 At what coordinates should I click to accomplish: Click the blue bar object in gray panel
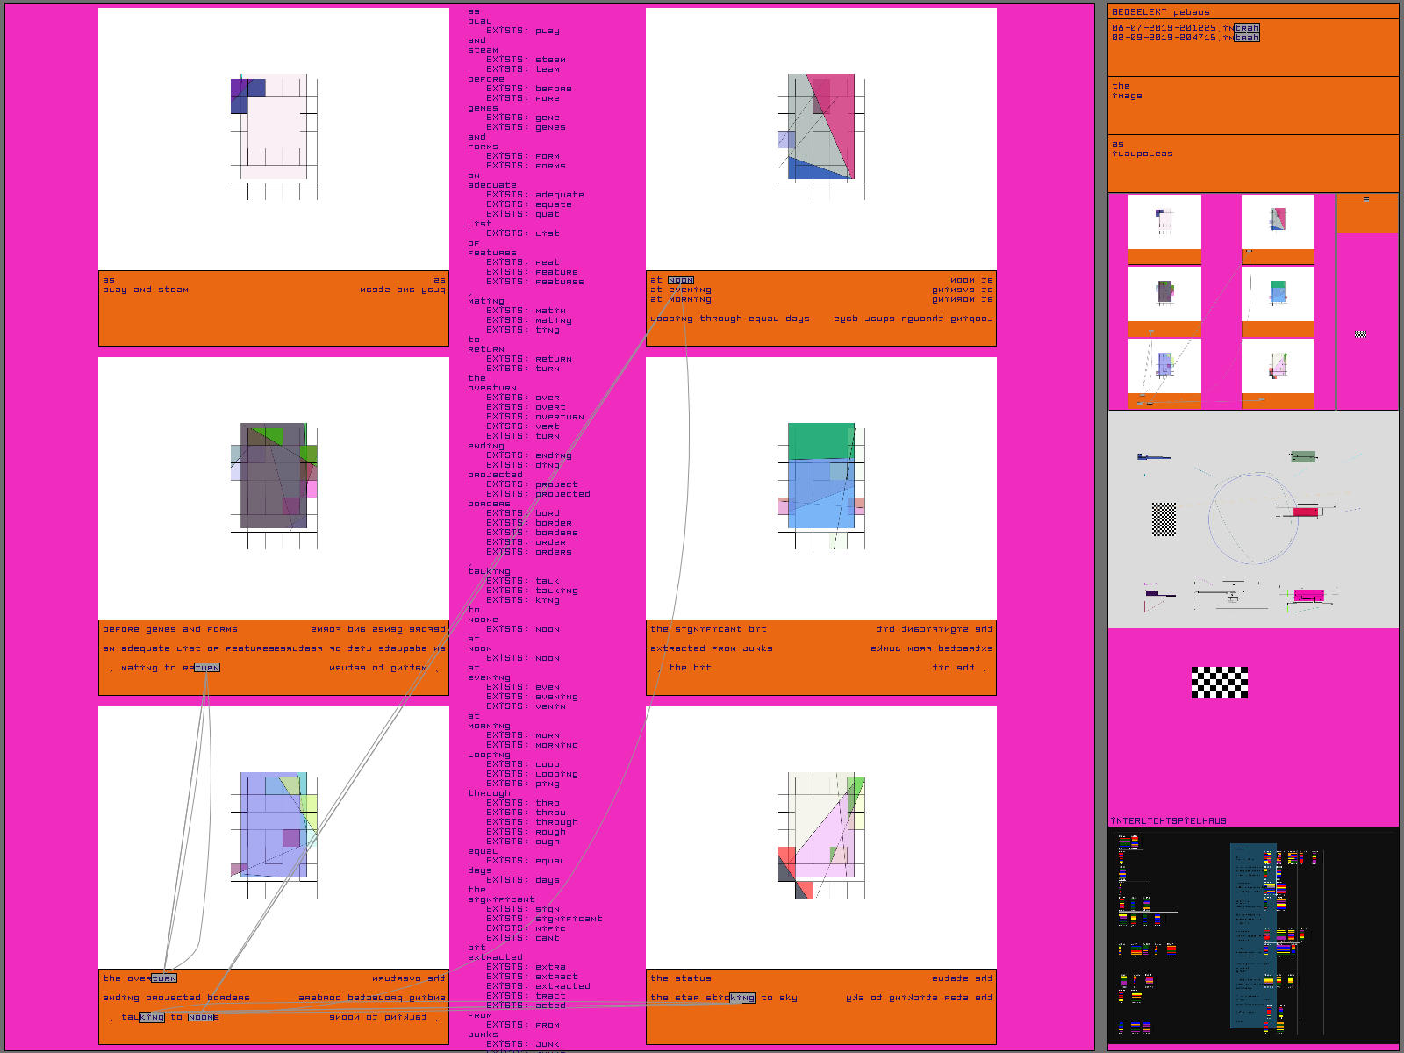[1153, 457]
